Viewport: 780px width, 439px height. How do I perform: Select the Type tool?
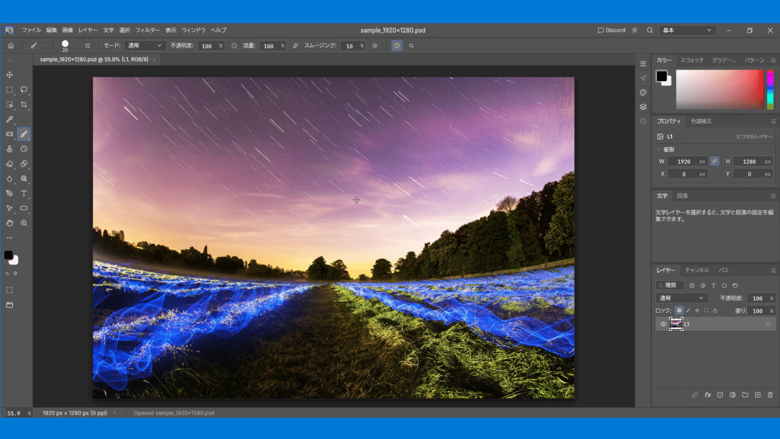[24, 193]
